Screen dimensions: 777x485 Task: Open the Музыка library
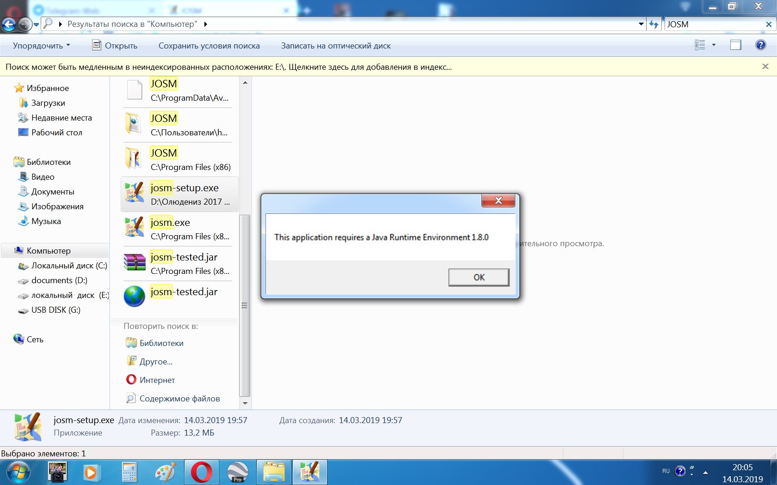coord(40,221)
